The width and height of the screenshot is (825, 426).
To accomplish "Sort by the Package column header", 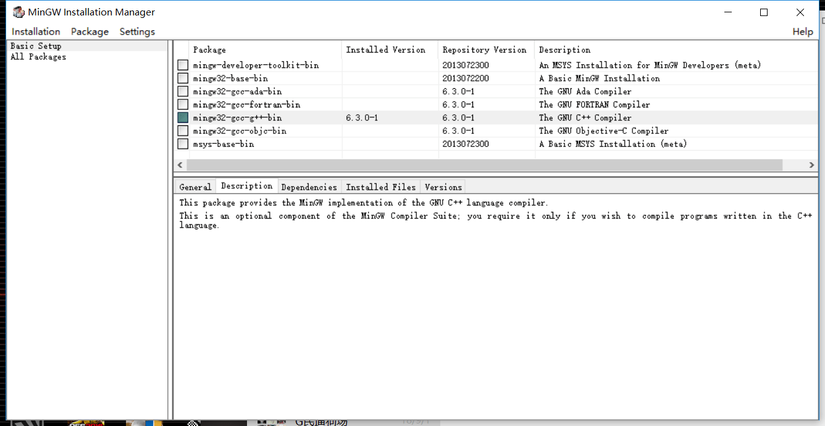I will click(x=266, y=50).
